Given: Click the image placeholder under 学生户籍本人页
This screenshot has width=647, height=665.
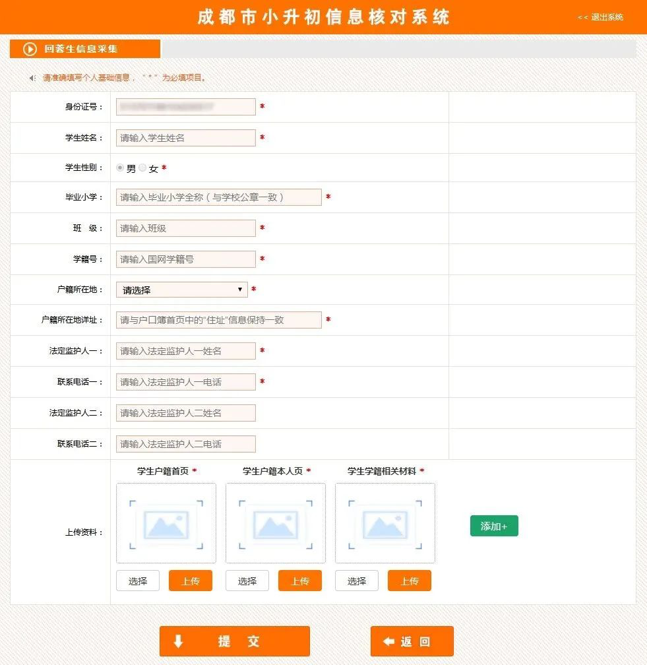Looking at the screenshot, I should tap(276, 523).
